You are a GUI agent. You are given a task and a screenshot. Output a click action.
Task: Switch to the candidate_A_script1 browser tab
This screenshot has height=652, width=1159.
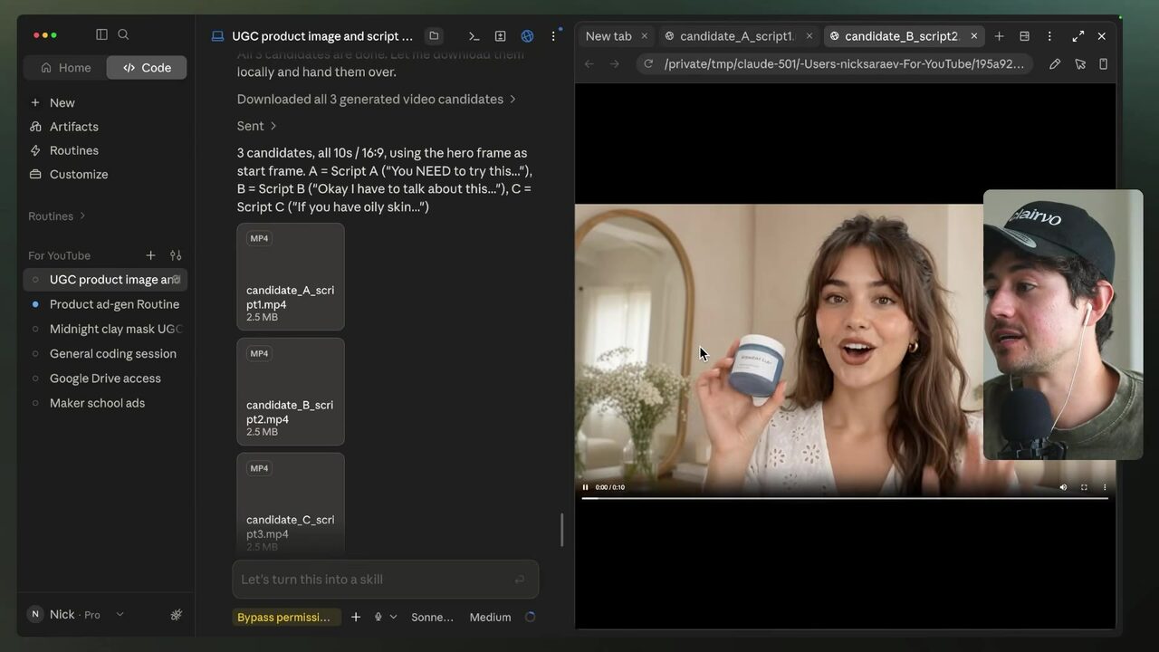click(x=736, y=36)
